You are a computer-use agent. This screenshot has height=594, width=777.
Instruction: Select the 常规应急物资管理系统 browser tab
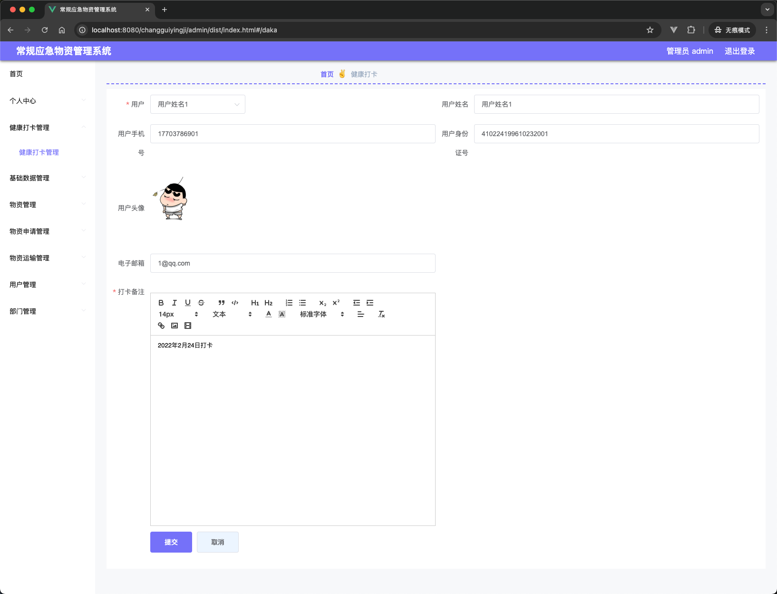[99, 10]
